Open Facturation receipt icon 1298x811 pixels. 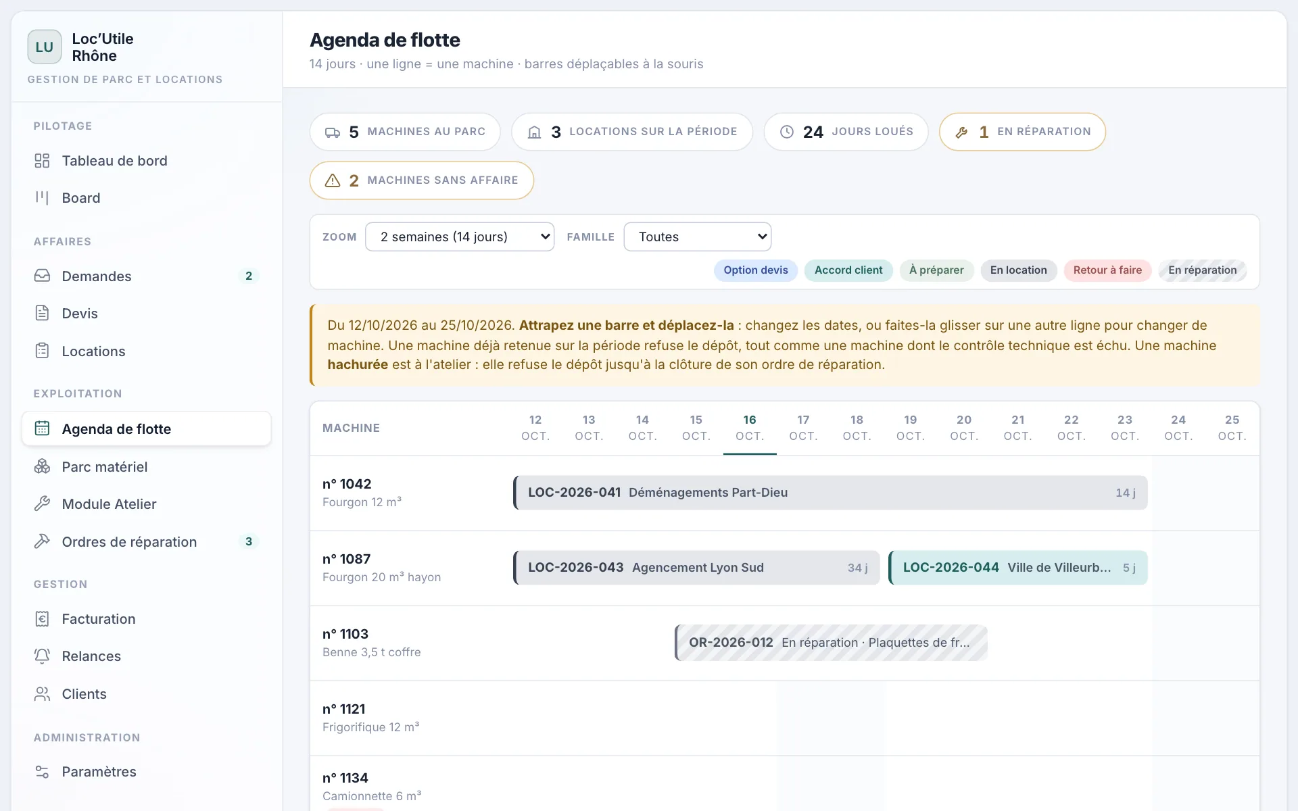point(42,618)
